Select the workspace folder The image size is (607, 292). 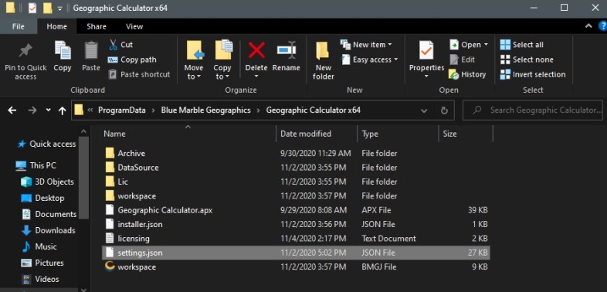(x=296, y=196)
